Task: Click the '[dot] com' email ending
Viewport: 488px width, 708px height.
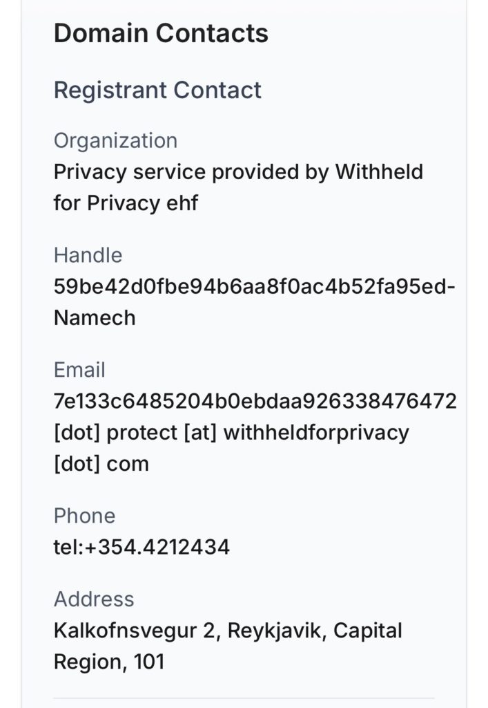Action: (101, 463)
